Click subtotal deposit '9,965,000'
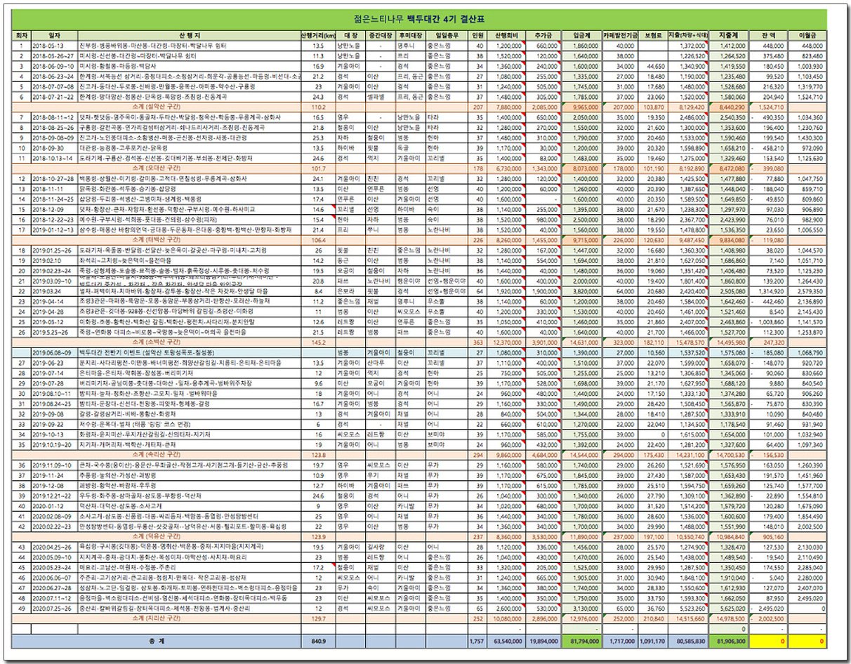 pyautogui.click(x=586, y=107)
